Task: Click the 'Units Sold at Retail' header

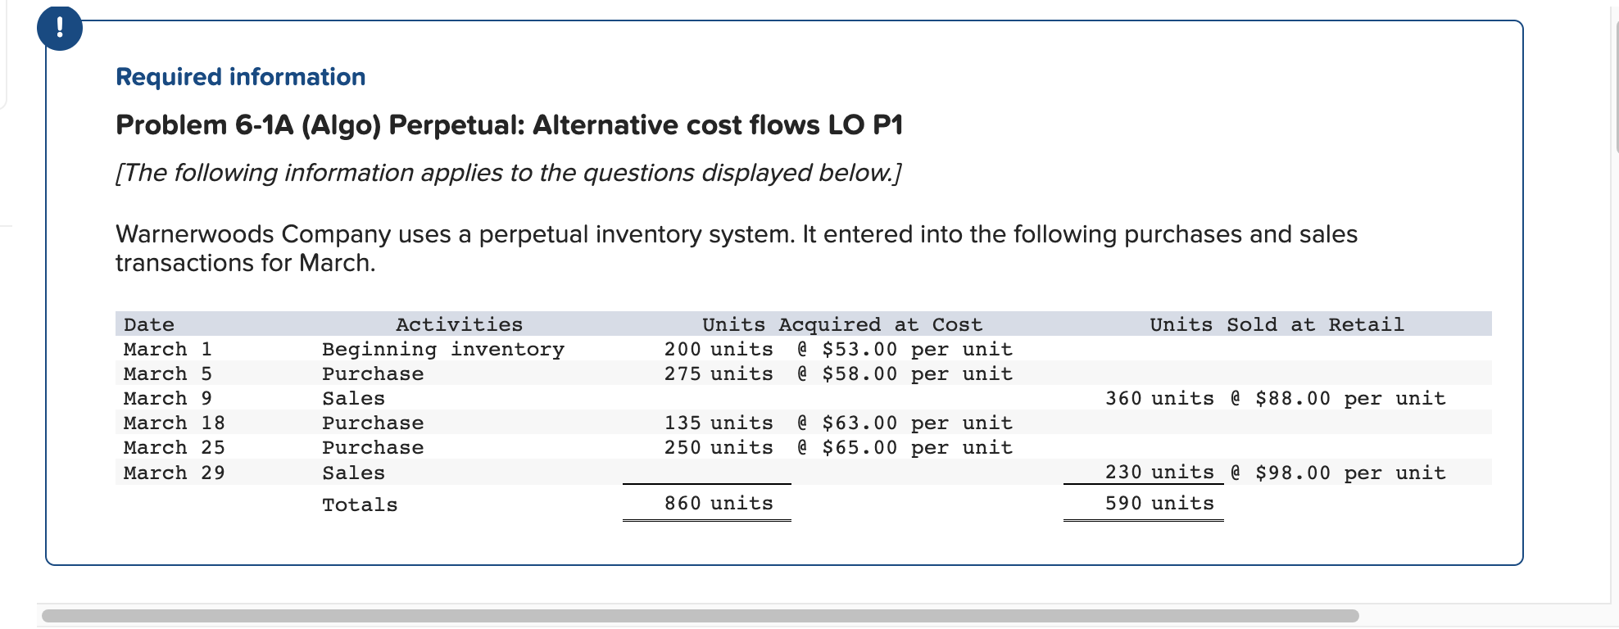Action: pyautogui.click(x=1277, y=324)
